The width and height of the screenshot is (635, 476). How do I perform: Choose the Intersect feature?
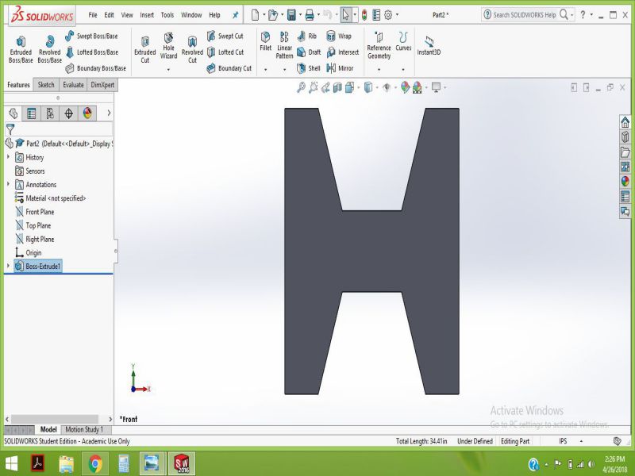pos(343,52)
